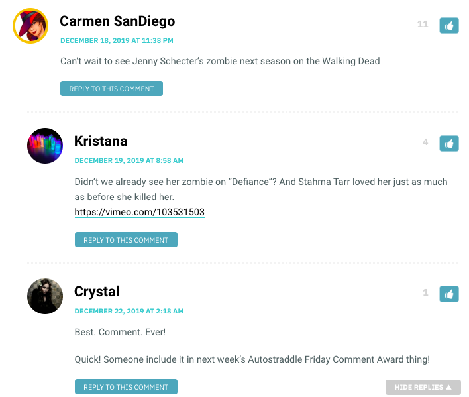Collapse thread with Hide Replies
Image resolution: width=469 pixels, height=397 pixels.
tap(423, 387)
